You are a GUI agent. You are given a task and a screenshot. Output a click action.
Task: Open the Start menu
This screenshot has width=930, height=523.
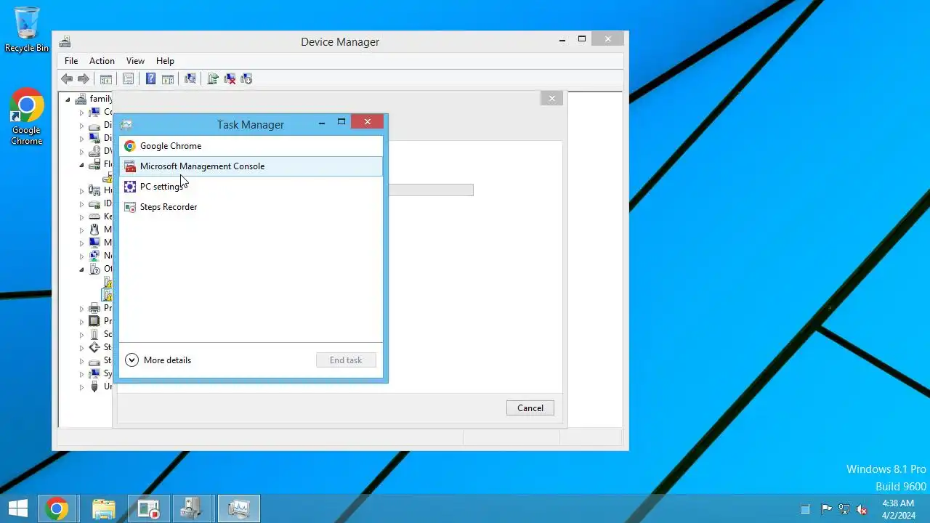[x=17, y=508]
